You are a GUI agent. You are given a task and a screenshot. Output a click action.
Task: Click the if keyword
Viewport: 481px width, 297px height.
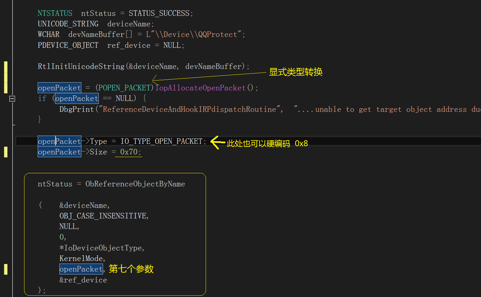pos(42,98)
